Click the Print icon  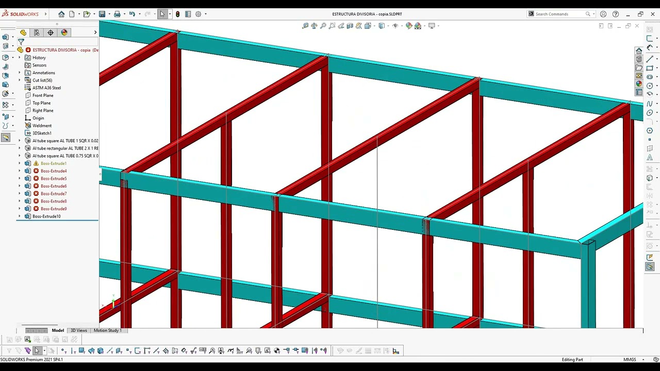[x=117, y=14]
